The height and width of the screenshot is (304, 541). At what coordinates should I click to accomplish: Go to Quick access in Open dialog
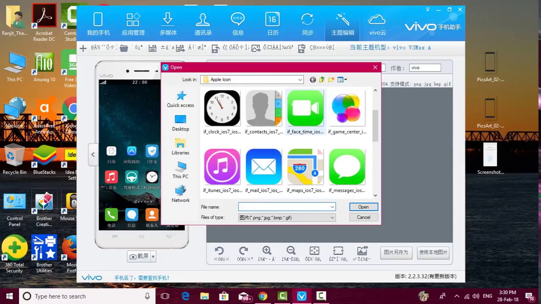[180, 99]
